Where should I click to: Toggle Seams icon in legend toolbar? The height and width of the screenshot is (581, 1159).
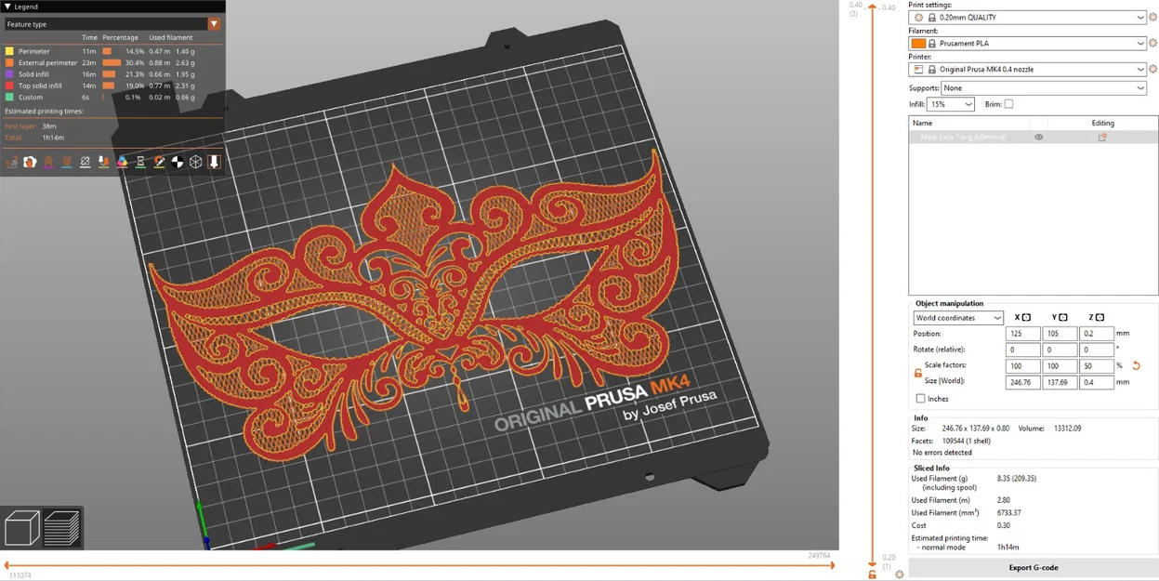[x=86, y=162]
